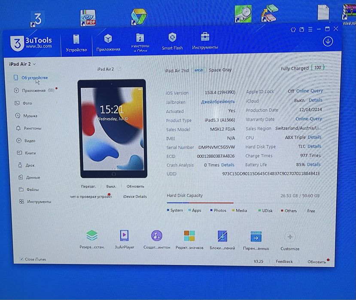Open Музыка in sidebar

pos(26,116)
